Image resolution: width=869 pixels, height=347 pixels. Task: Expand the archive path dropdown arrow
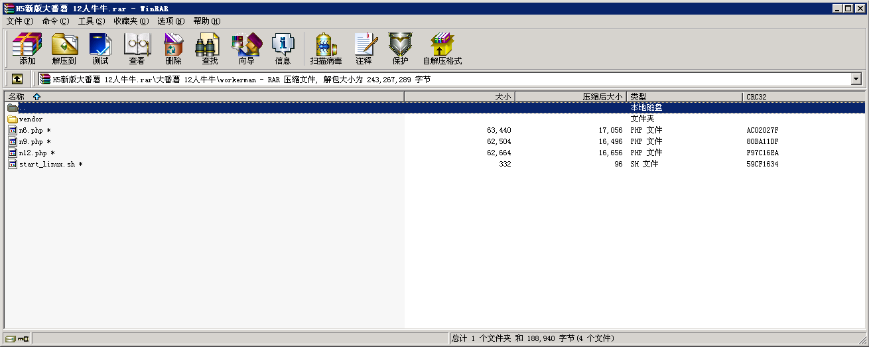856,80
